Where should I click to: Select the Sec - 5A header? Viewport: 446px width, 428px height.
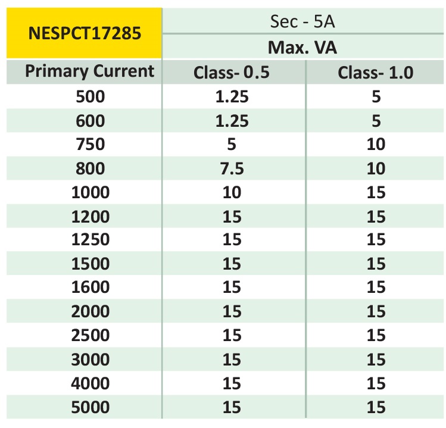pyautogui.click(x=304, y=21)
